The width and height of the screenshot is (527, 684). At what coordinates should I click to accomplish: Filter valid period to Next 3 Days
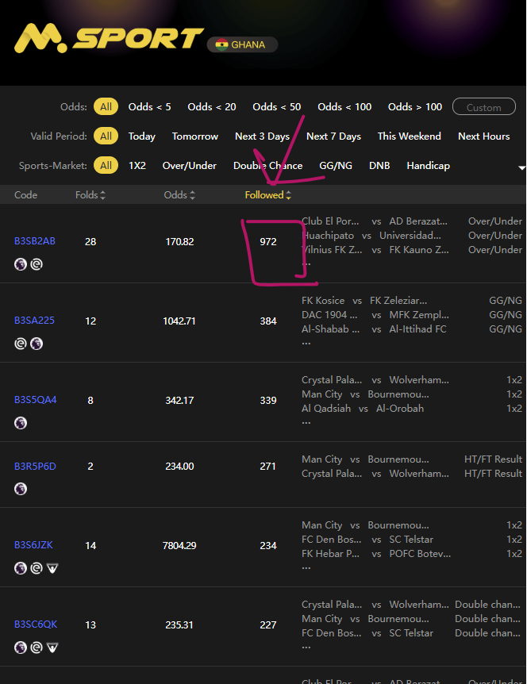262,136
